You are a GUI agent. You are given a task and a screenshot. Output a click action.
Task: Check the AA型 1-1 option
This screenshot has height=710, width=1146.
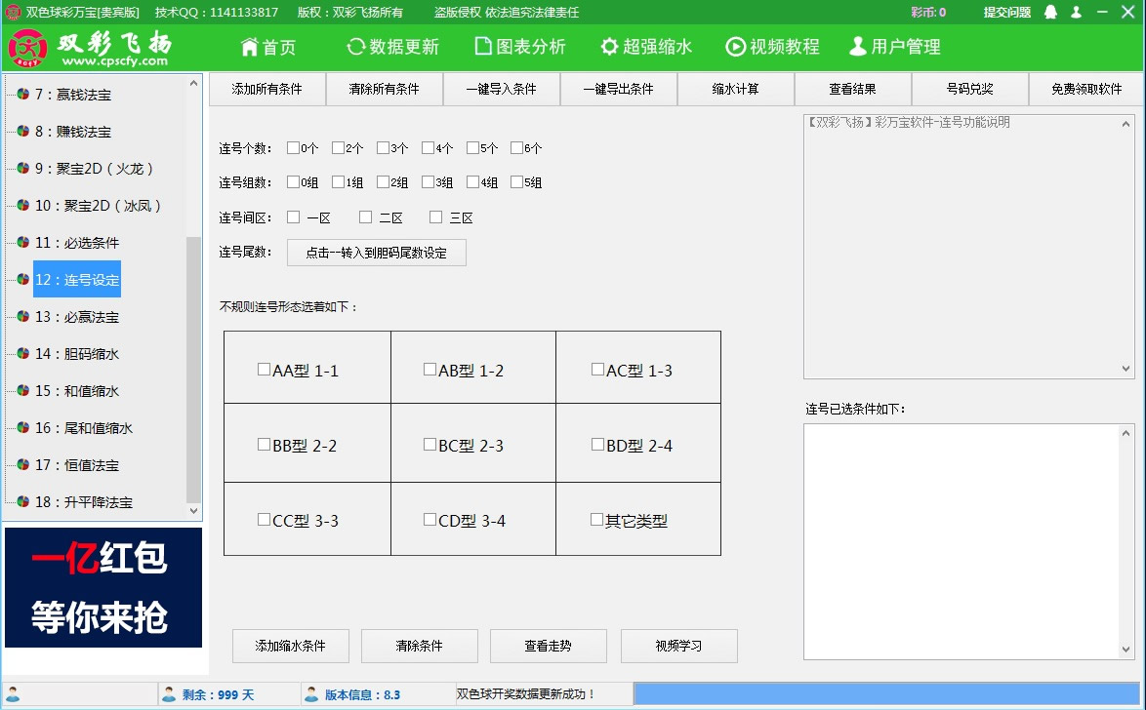(x=264, y=369)
